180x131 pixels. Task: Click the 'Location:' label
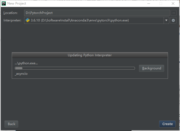coord(10,13)
